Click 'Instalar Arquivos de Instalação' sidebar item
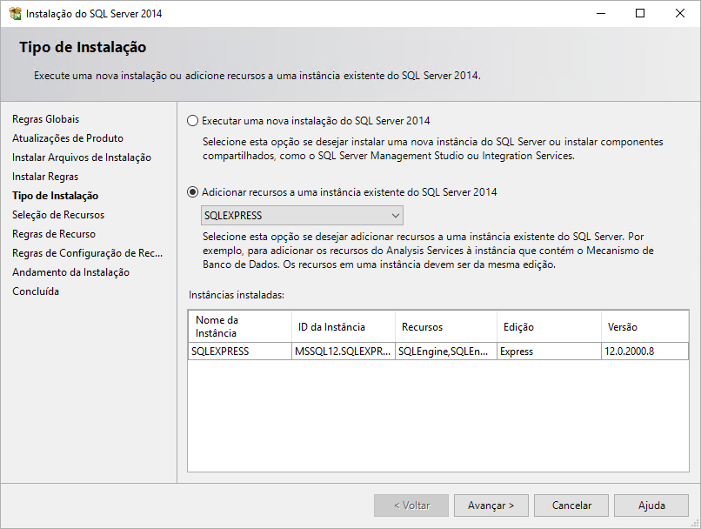The image size is (701, 529). (82, 157)
